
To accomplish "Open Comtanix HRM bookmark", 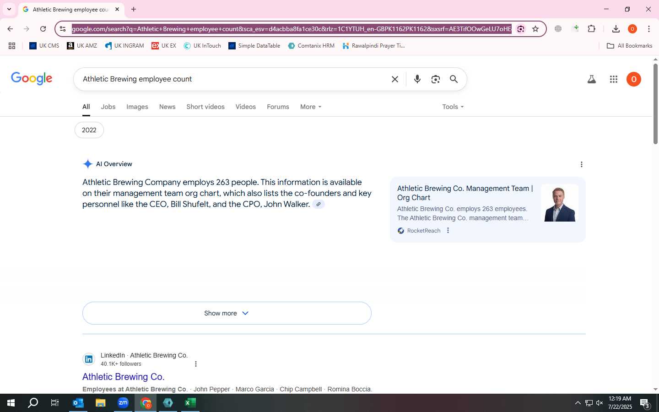I will pyautogui.click(x=311, y=46).
